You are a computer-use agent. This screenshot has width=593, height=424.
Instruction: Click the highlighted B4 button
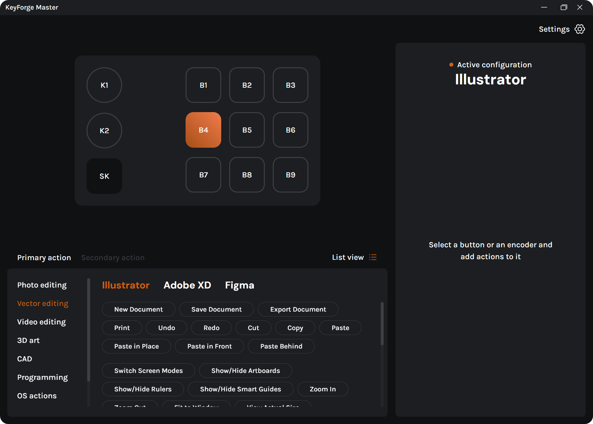coord(203,130)
